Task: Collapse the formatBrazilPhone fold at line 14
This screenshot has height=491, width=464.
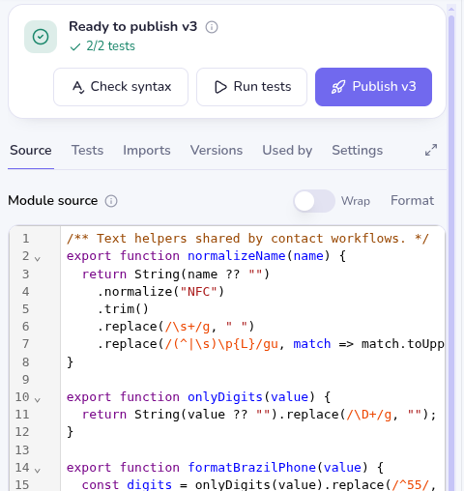Action: 38,471
